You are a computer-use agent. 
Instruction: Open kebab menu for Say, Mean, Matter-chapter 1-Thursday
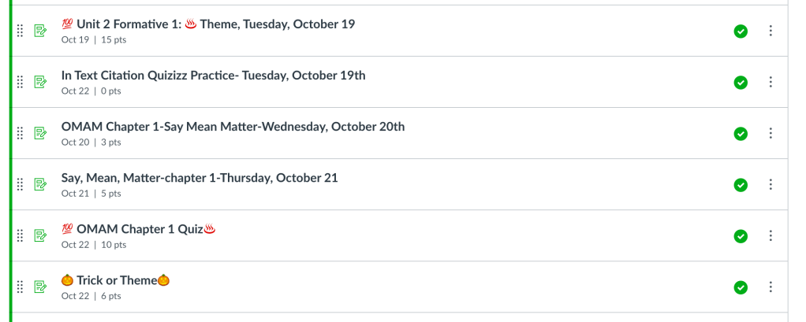coord(771,184)
